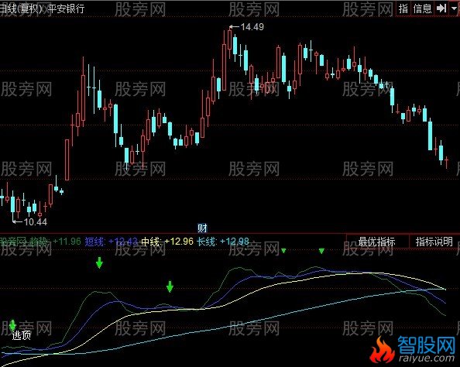Open the 指标说明 tab
This screenshot has height=367, width=460.
pos(434,242)
